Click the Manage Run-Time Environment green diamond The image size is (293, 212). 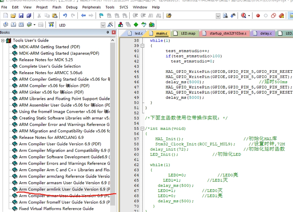tap(136, 25)
